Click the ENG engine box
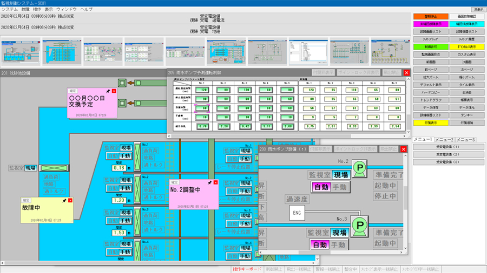This screenshot has width=487, height=273. (297, 213)
